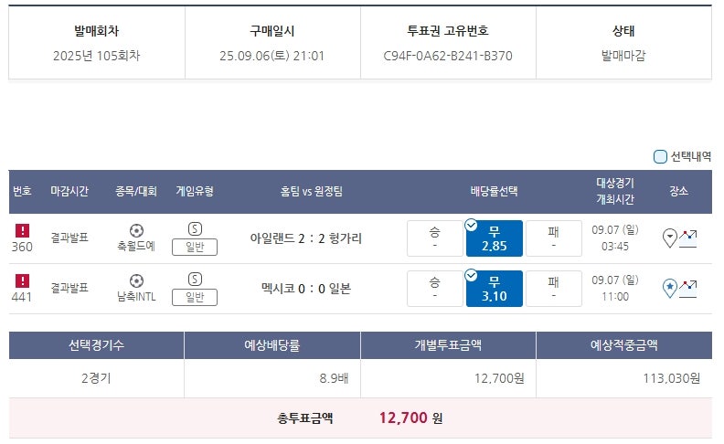Click the 마감시간 column header

69,191
